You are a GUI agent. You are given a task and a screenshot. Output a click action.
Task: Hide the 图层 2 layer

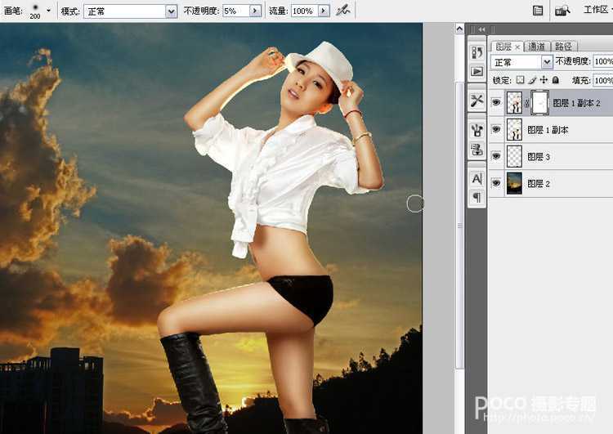pos(496,182)
